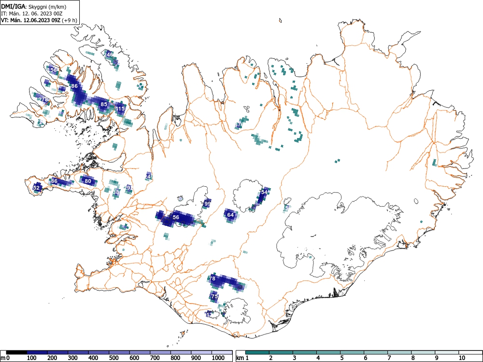Select the darkest blue 100–200 m legend swatch
Screen dimensions: 483x362
tap(37, 352)
